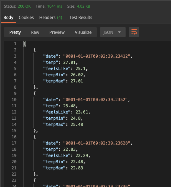
Task: Click the 4.02 KB size value
Action: 84,6
